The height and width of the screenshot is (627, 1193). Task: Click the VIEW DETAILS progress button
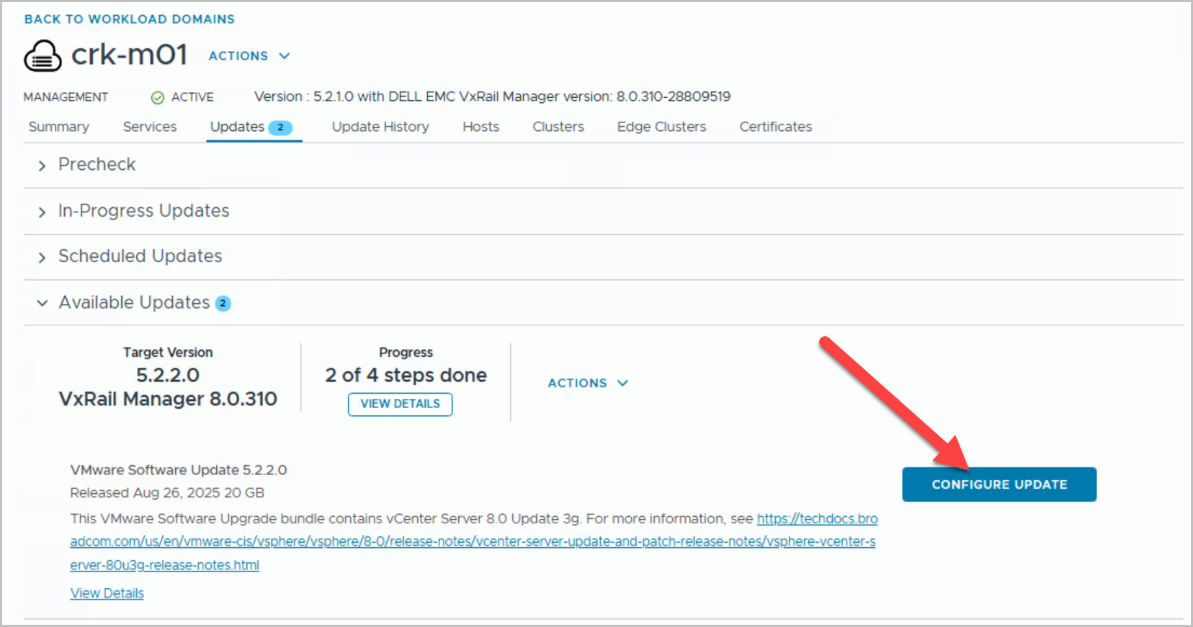(401, 404)
